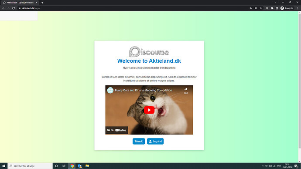Bookmark this page with the star icon
Image resolution: width=301 pixels, height=169 pixels.
tap(261, 8)
